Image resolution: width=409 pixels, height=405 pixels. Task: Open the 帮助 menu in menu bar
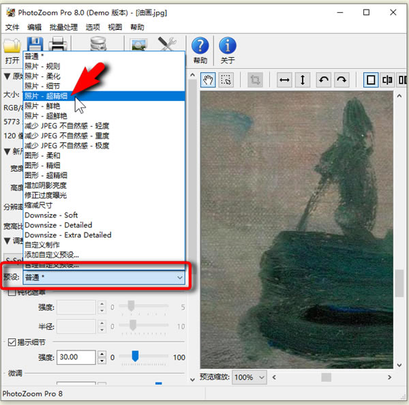coord(137,27)
